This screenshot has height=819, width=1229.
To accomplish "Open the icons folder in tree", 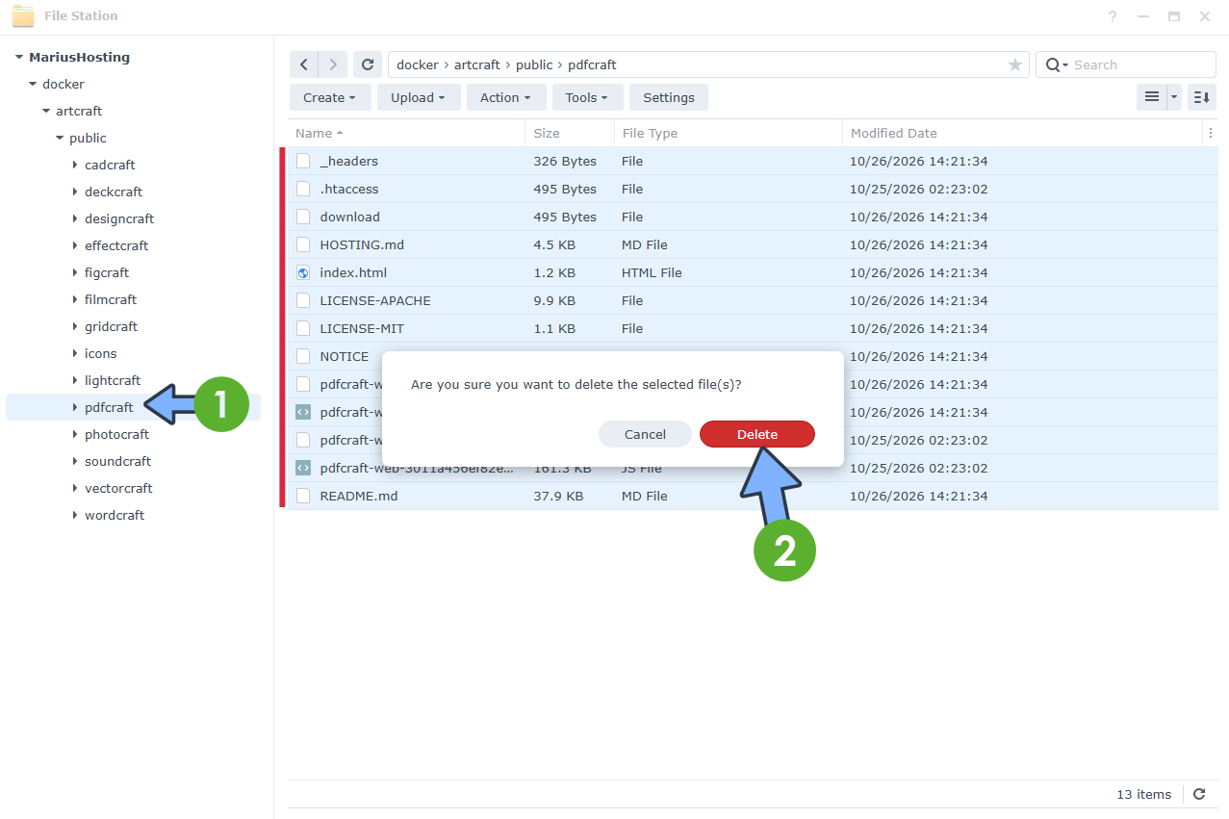I will click(100, 353).
